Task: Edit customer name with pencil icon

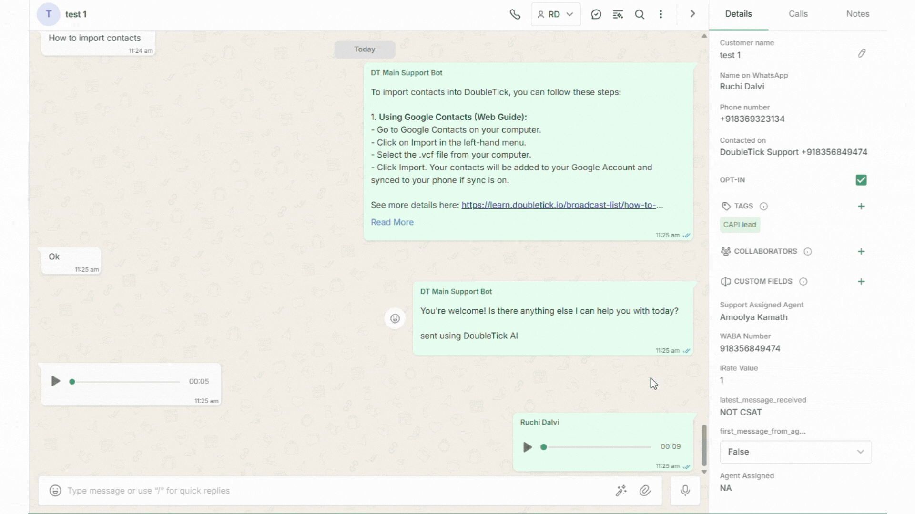Action: click(862, 53)
